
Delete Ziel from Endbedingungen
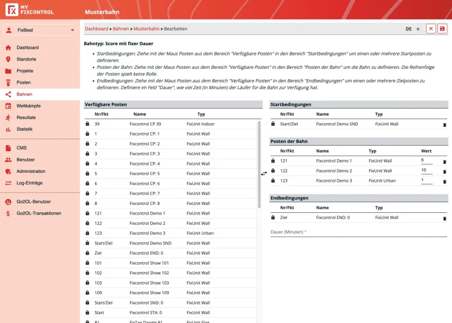click(445, 218)
